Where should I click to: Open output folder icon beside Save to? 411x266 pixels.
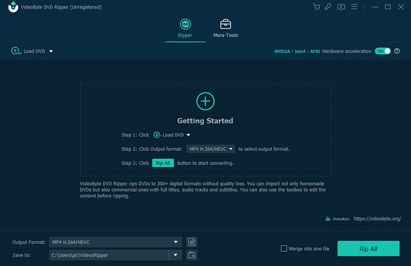point(191,255)
